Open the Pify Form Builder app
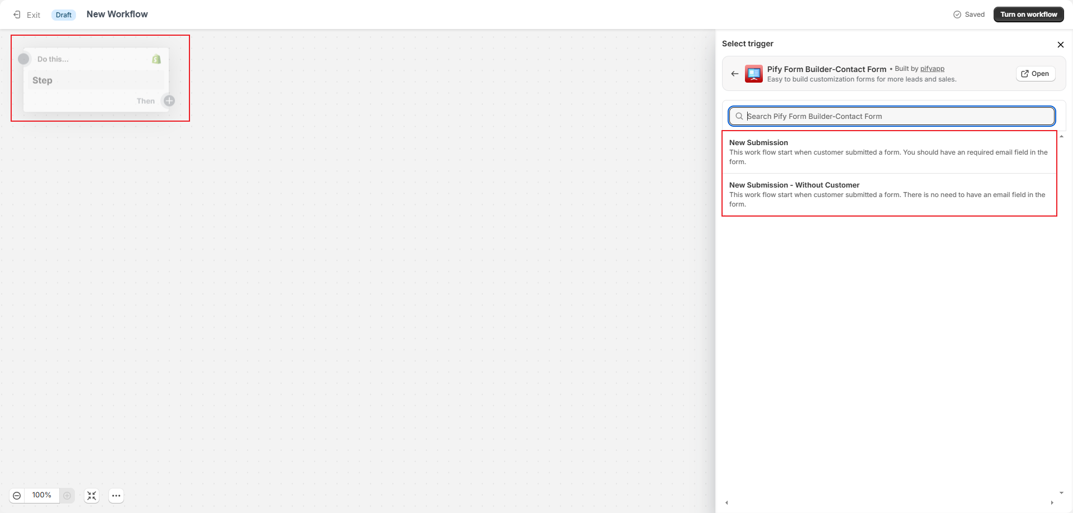Image resolution: width=1073 pixels, height=513 pixels. pyautogui.click(x=1036, y=74)
